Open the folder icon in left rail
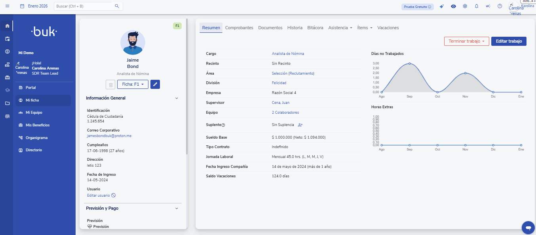 (7, 103)
